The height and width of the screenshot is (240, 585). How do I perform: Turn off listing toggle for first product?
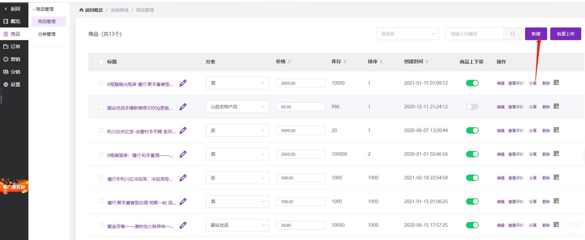tap(472, 83)
